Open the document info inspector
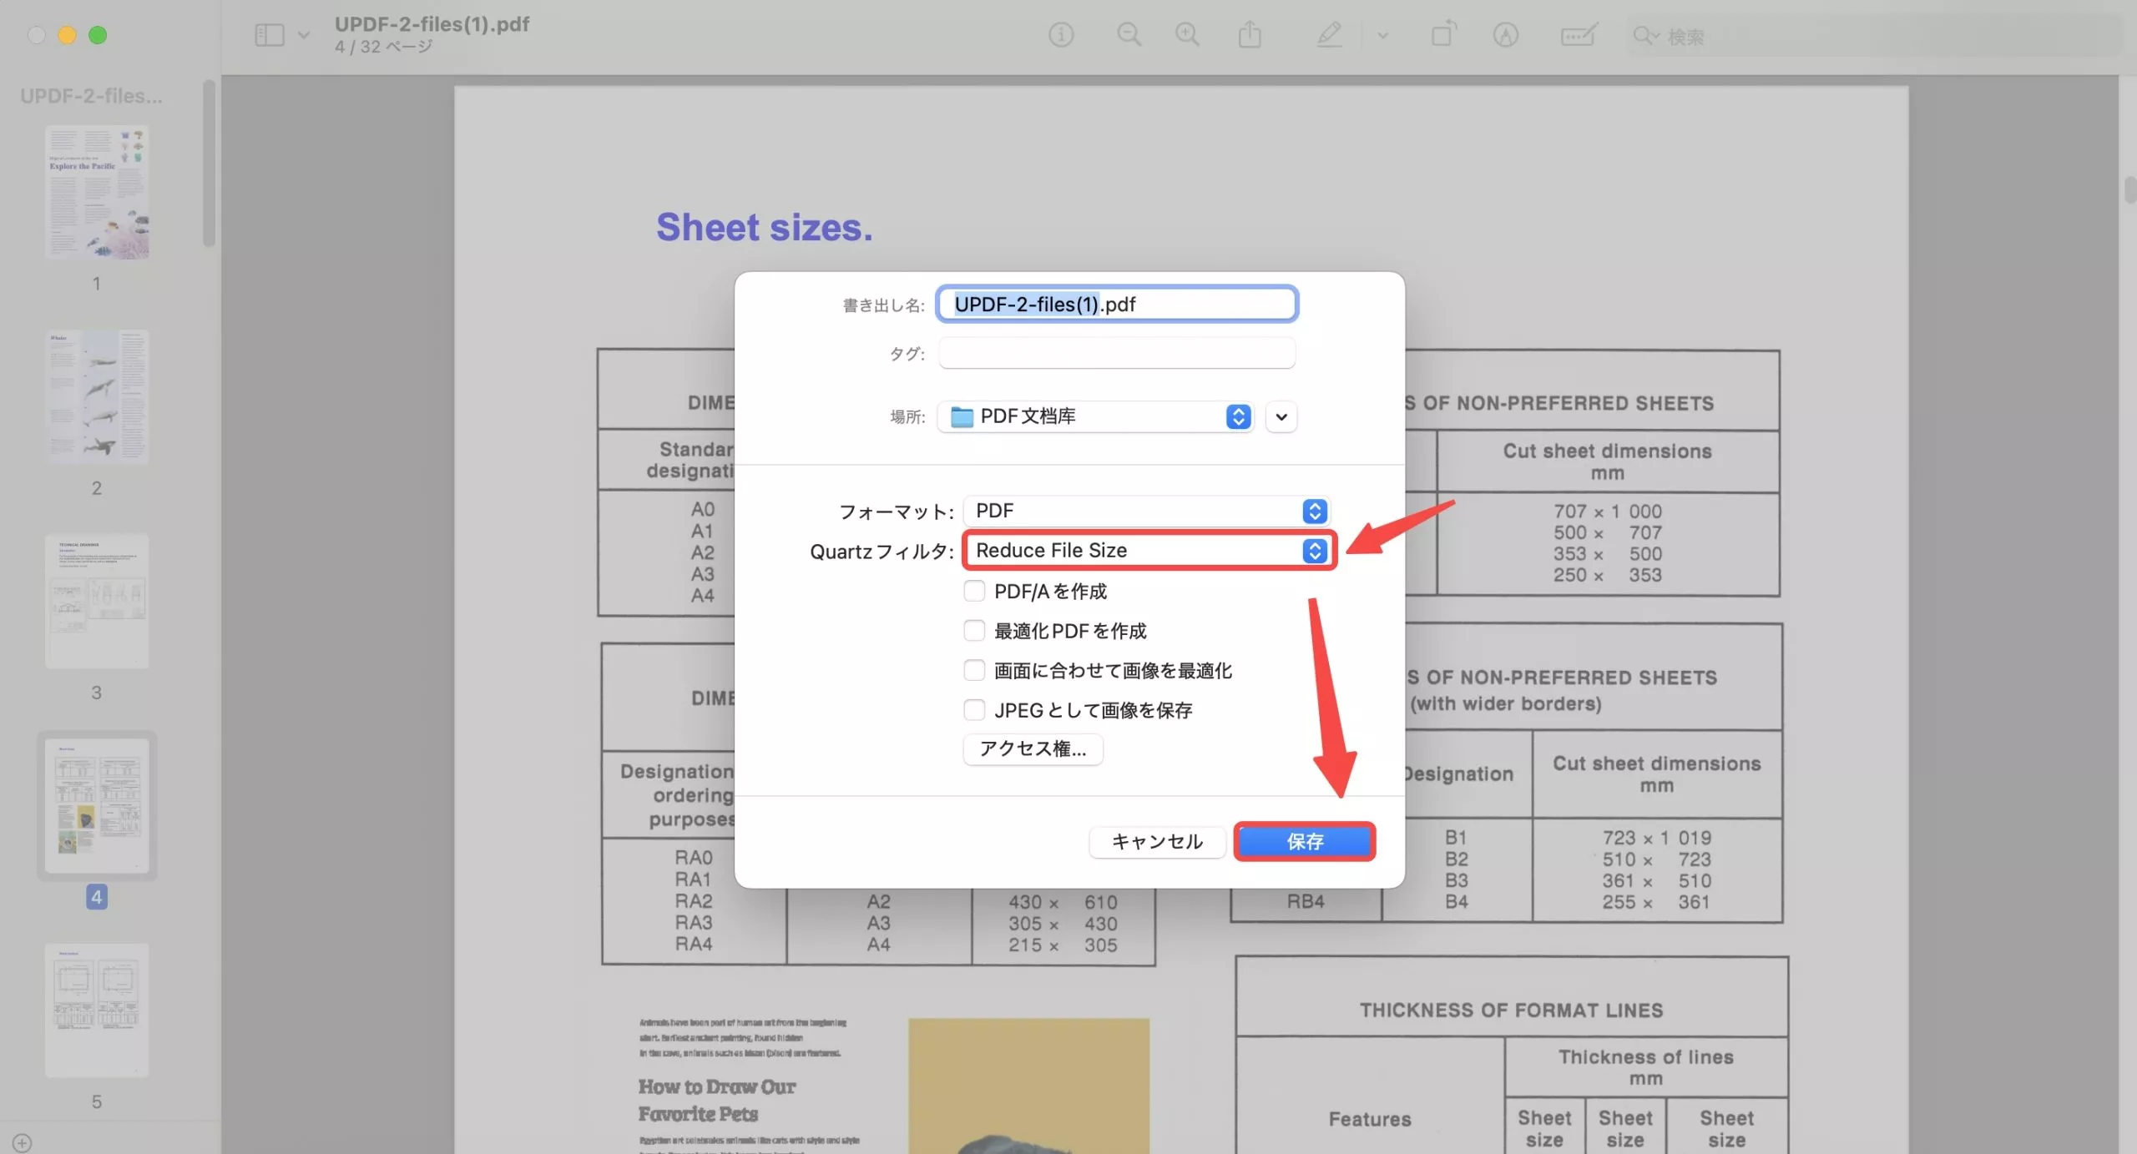 1060,34
